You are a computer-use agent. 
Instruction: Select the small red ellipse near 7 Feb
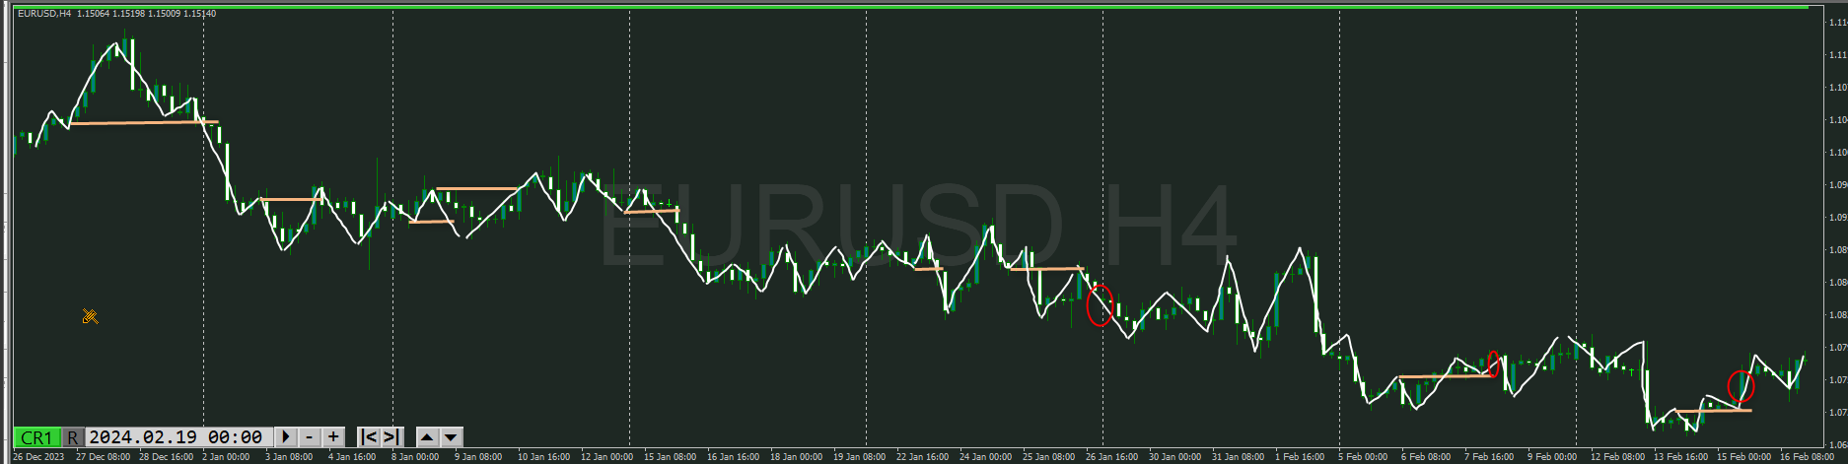click(1493, 364)
